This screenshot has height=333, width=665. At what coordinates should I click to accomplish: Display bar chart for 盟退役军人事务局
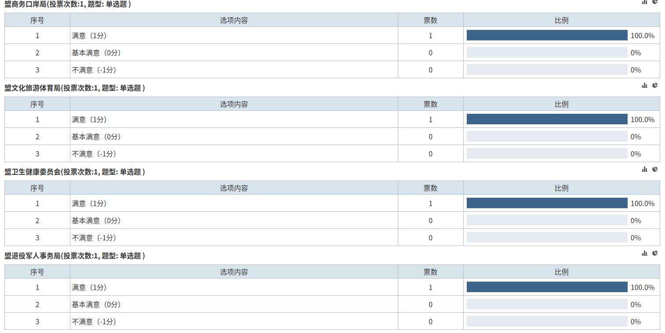(644, 253)
